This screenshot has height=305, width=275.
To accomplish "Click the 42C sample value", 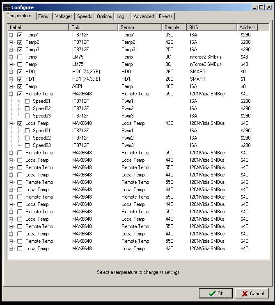I will click(169, 42).
